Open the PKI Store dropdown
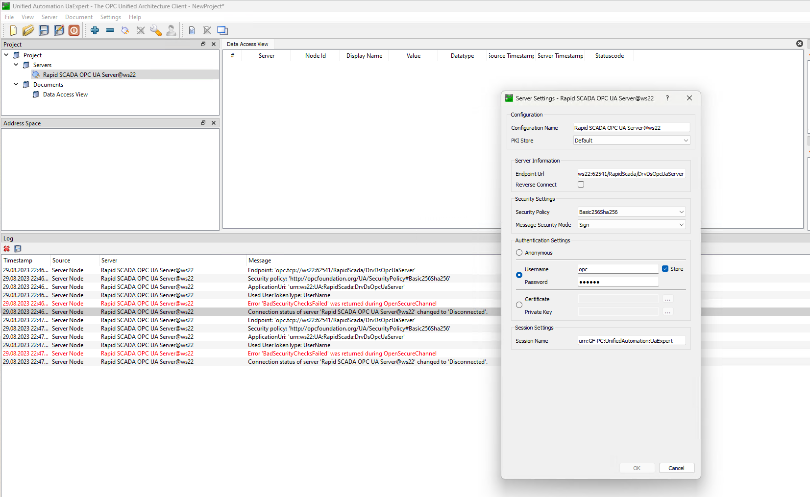This screenshot has height=497, width=810. click(632, 141)
